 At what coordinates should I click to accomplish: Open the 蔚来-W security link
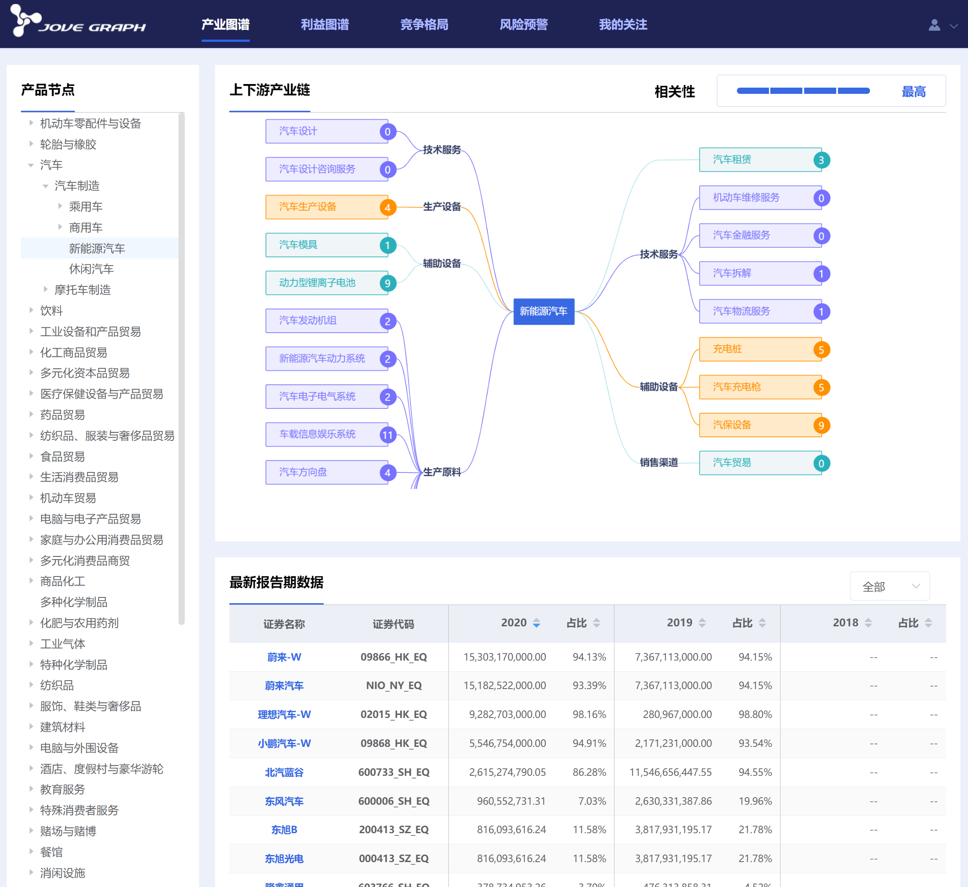284,657
